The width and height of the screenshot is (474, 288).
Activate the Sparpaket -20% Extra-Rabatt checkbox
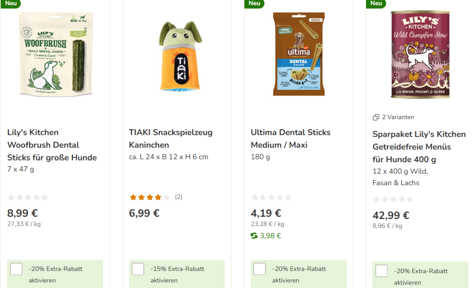click(x=381, y=271)
